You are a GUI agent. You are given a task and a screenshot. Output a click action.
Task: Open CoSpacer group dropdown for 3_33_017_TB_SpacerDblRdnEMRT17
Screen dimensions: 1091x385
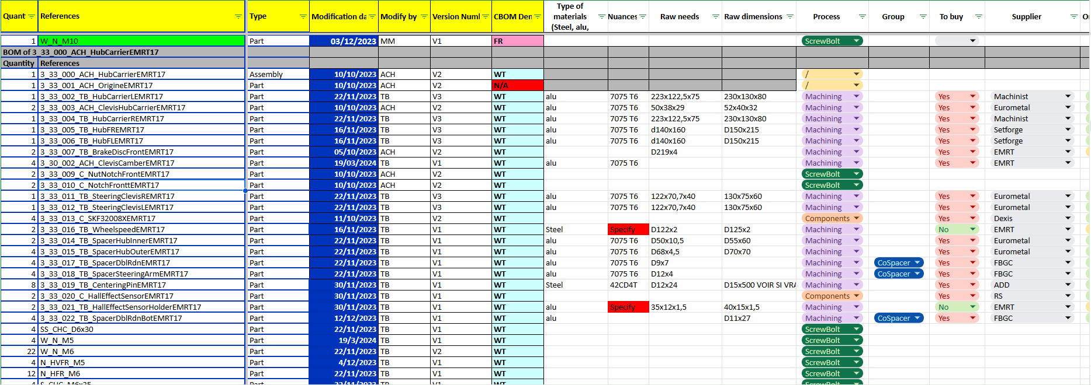917,262
